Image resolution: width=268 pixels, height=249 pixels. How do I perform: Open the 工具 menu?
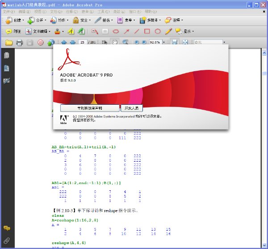pyautogui.click(x=104, y=12)
